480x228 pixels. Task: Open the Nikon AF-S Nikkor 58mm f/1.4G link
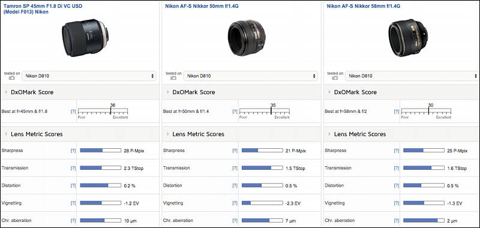click(364, 6)
